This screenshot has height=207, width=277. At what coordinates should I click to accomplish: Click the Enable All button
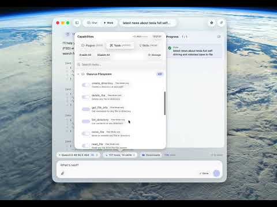coord(85,55)
